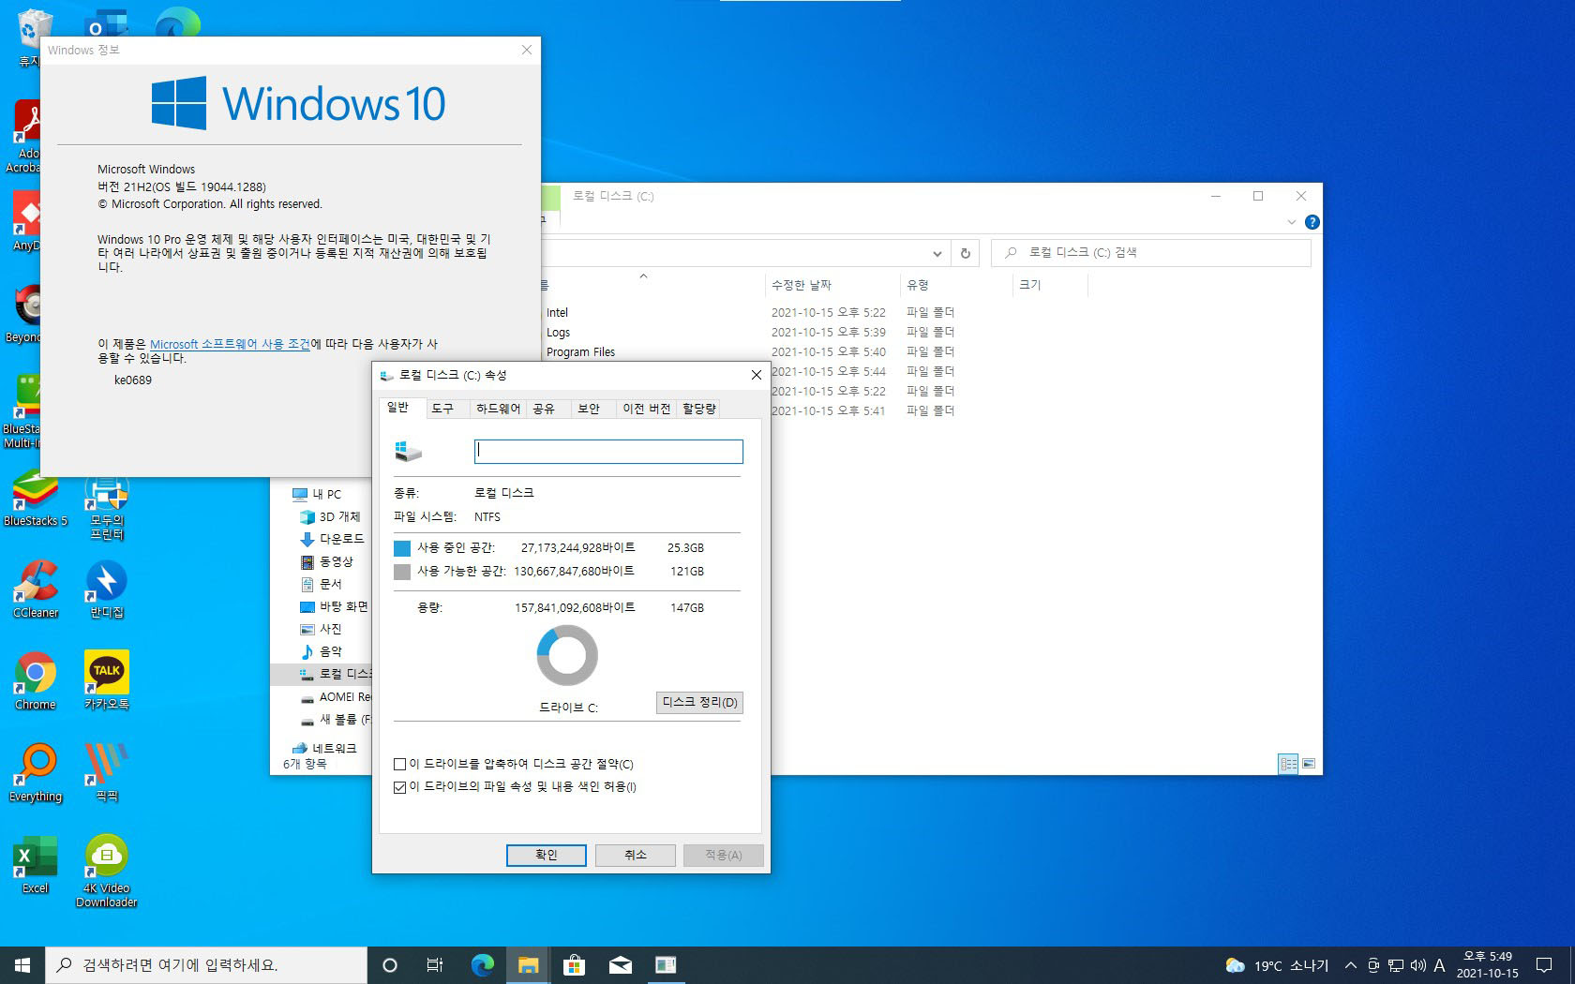Click the volume label text field
This screenshot has height=984, width=1575.
608,452
